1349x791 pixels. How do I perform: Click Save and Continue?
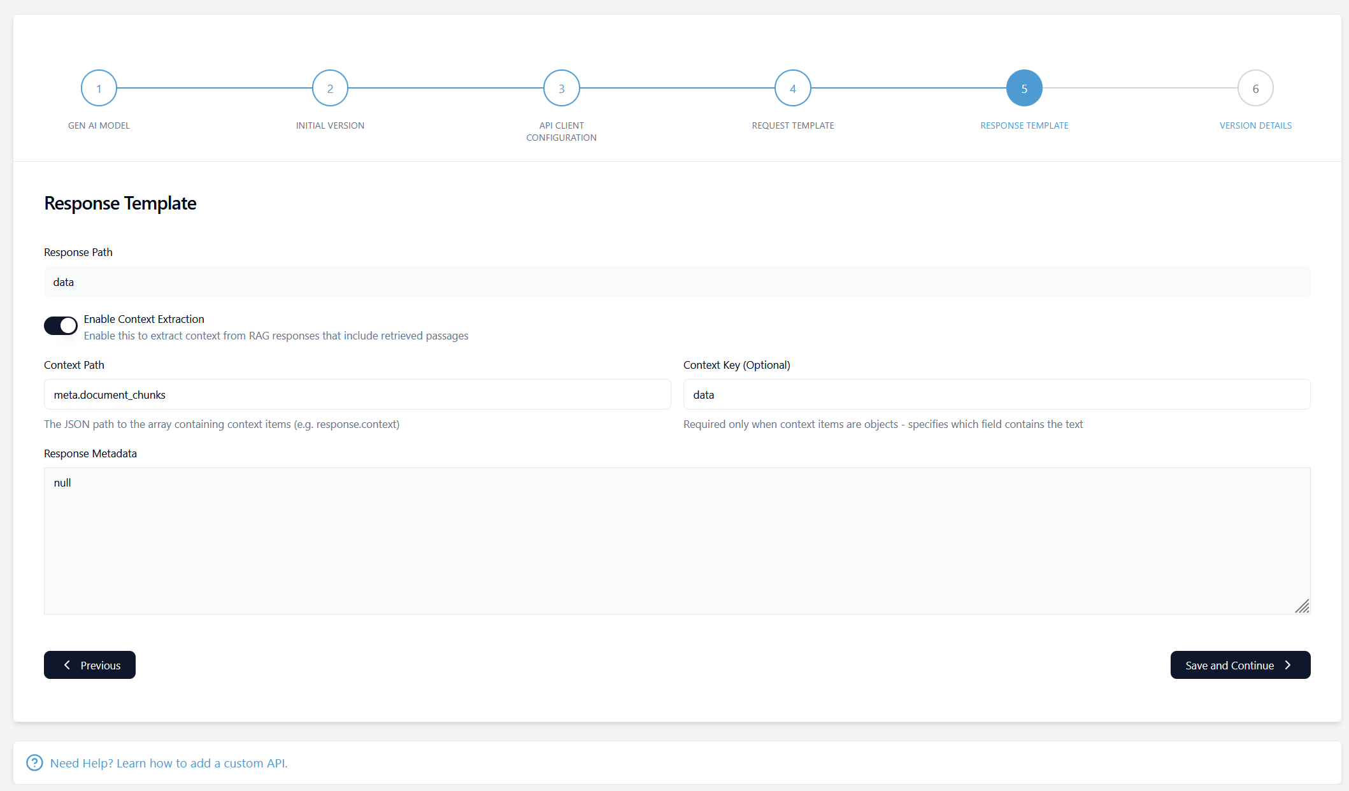coord(1239,665)
